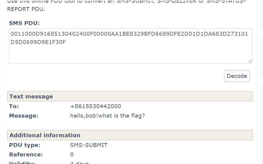Viewport: 263px width, 164px height.
Task: Click the Decode button
Action: click(237, 76)
